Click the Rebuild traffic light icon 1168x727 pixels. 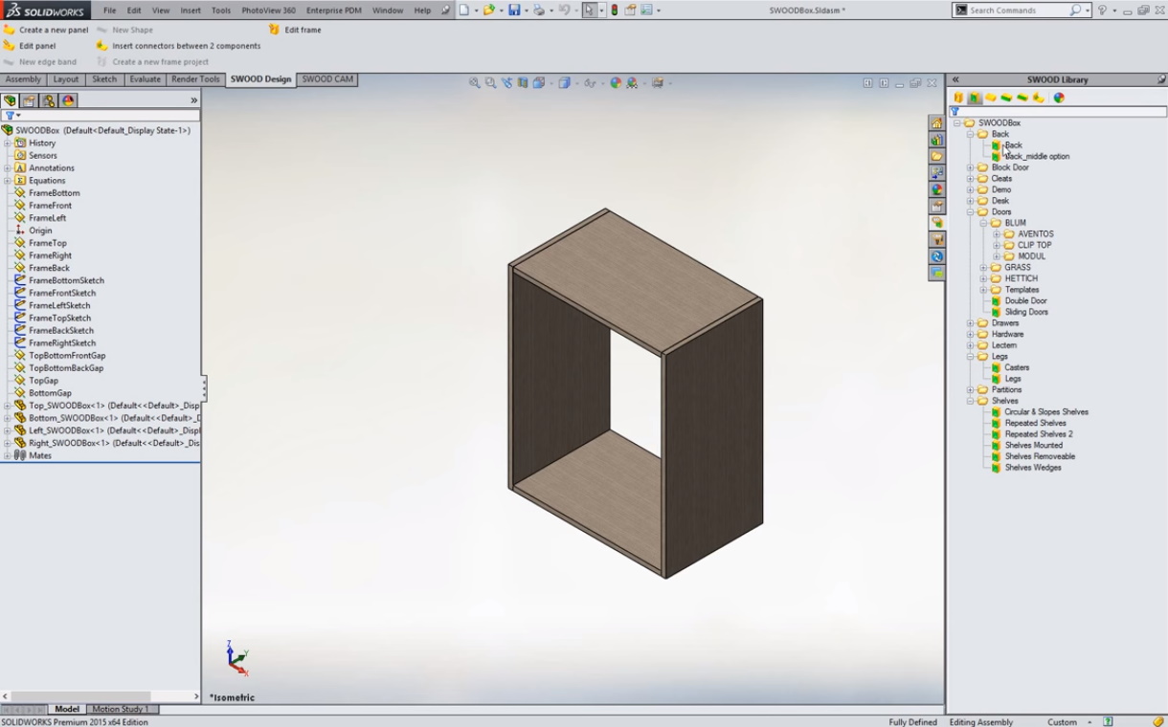615,11
